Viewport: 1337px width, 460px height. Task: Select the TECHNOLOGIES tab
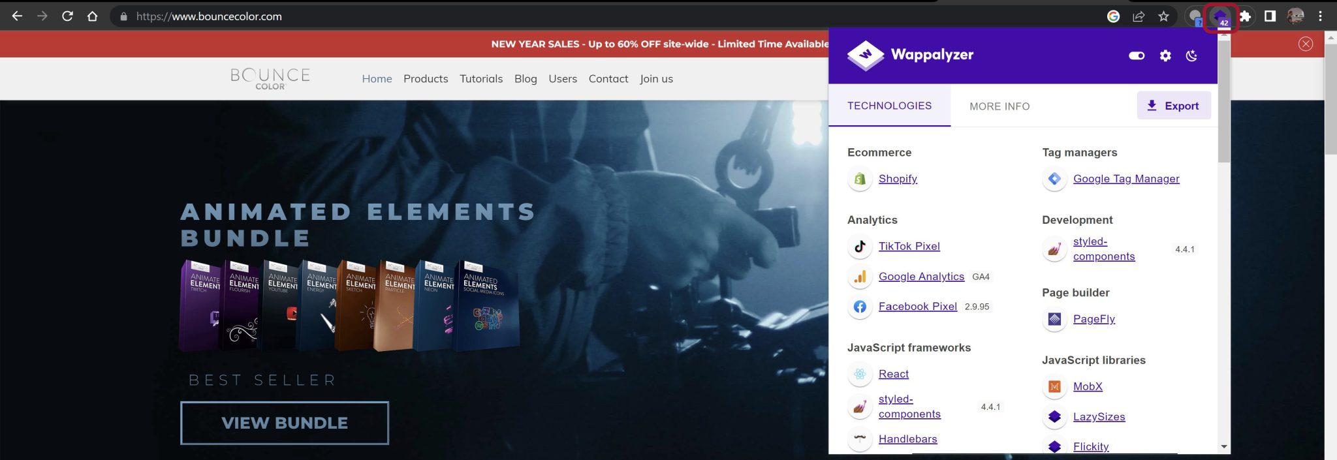889,106
